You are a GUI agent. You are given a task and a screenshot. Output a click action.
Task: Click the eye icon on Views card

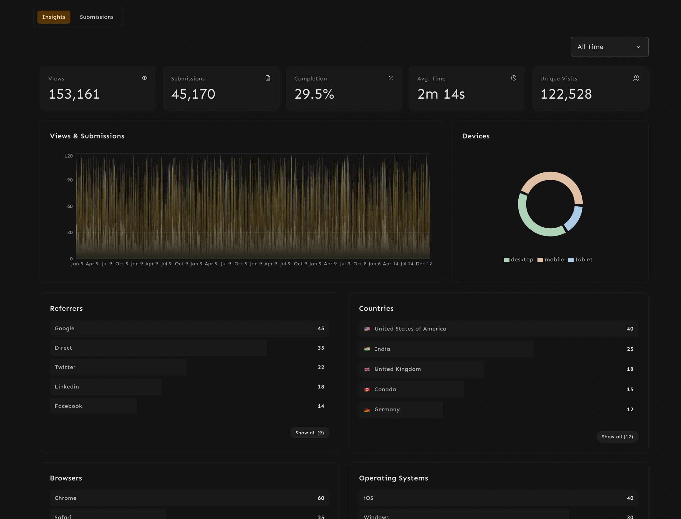pyautogui.click(x=144, y=78)
